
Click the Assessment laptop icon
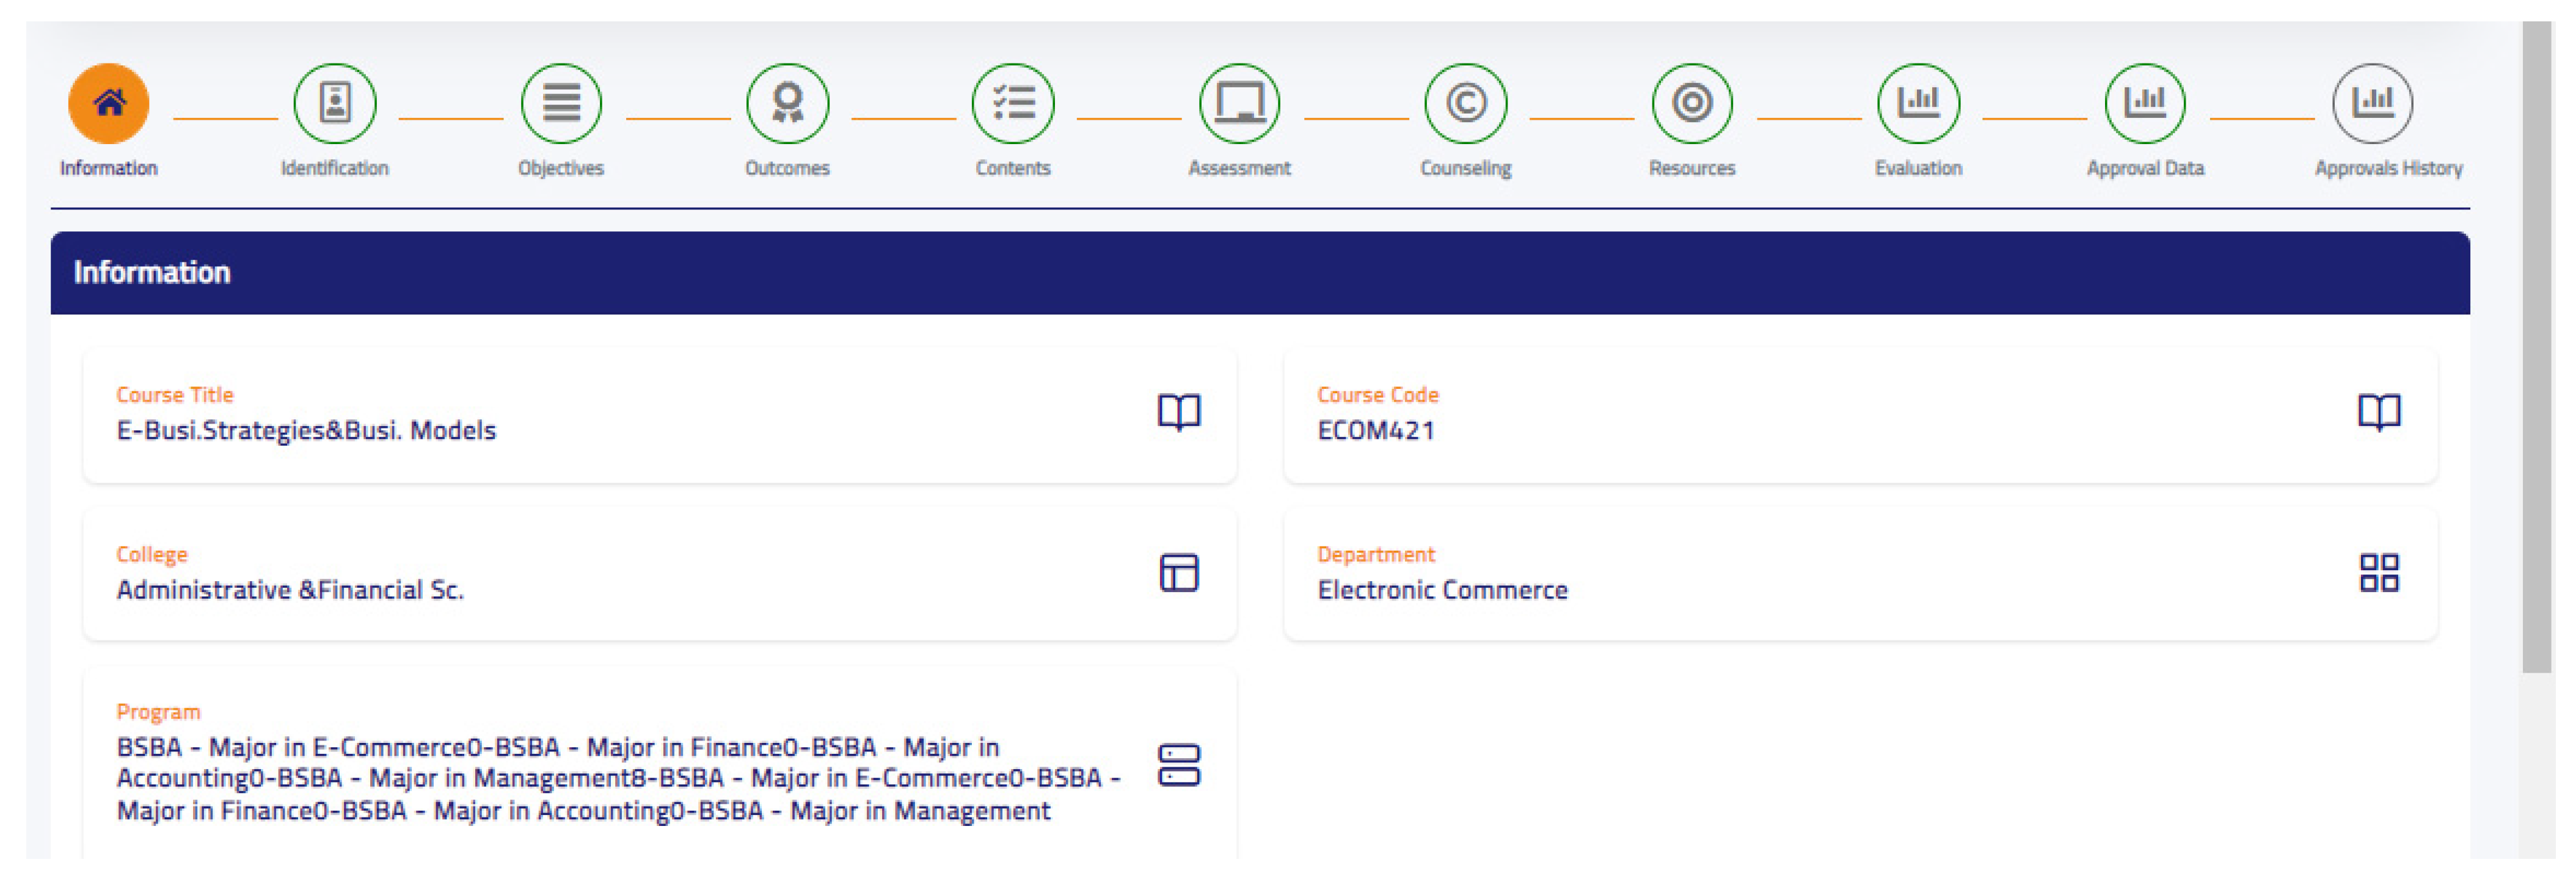coord(1239,103)
